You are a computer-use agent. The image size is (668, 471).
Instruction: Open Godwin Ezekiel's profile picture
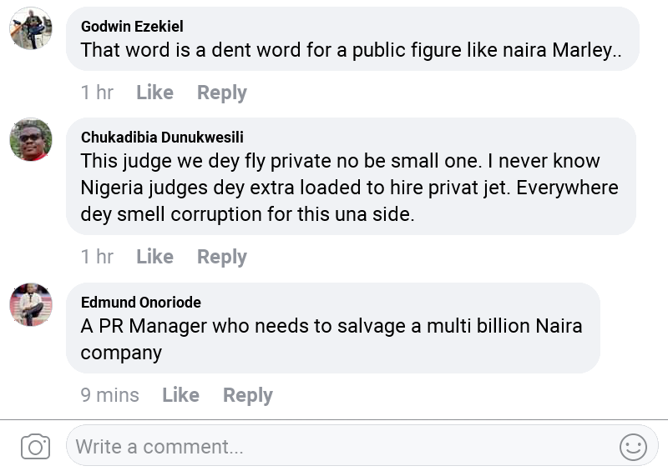point(31,29)
